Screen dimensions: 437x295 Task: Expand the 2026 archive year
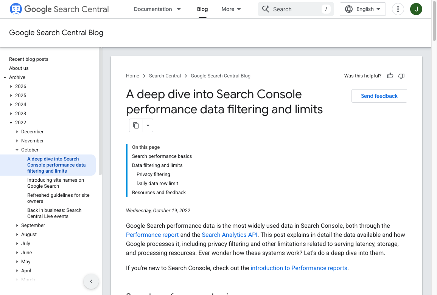point(11,86)
